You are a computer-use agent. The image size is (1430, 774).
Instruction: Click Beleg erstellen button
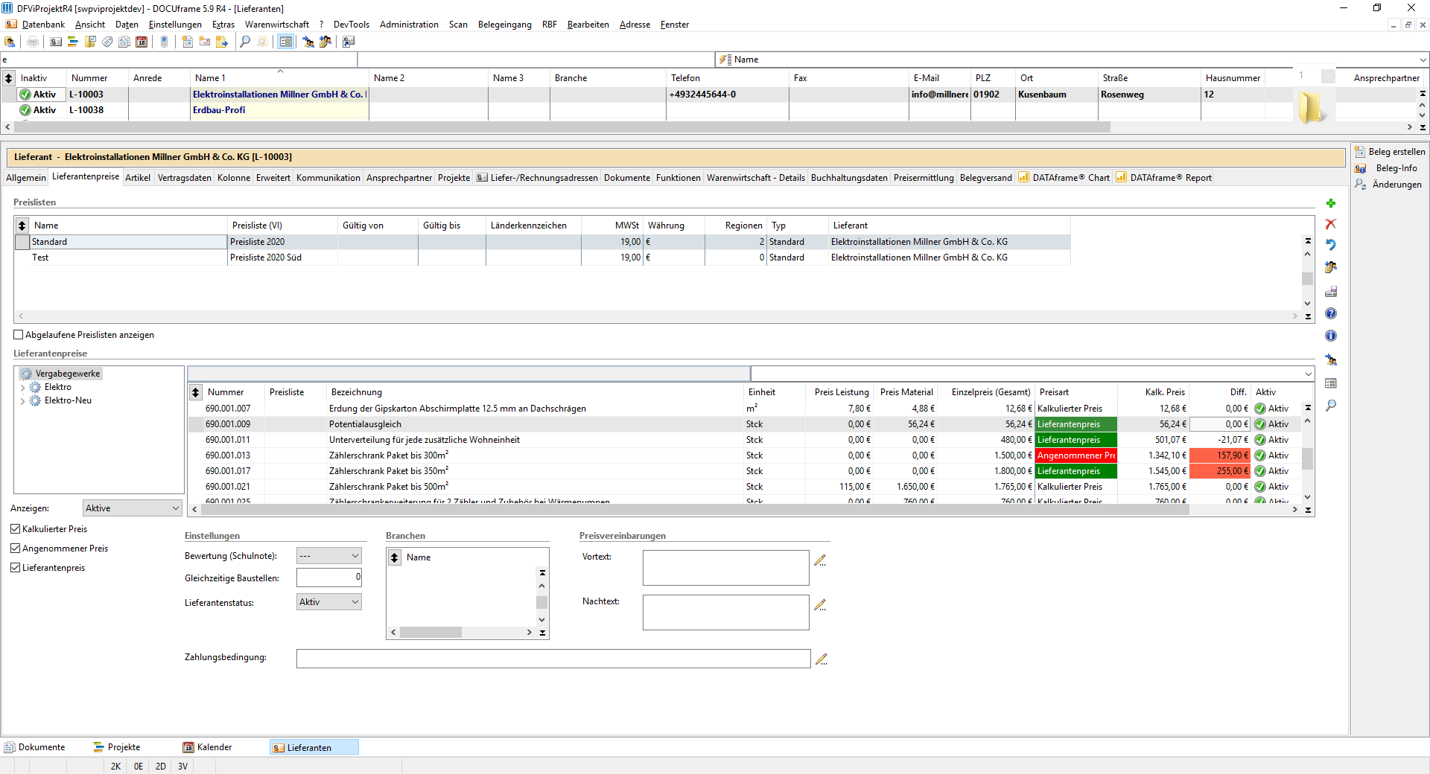coord(1390,152)
